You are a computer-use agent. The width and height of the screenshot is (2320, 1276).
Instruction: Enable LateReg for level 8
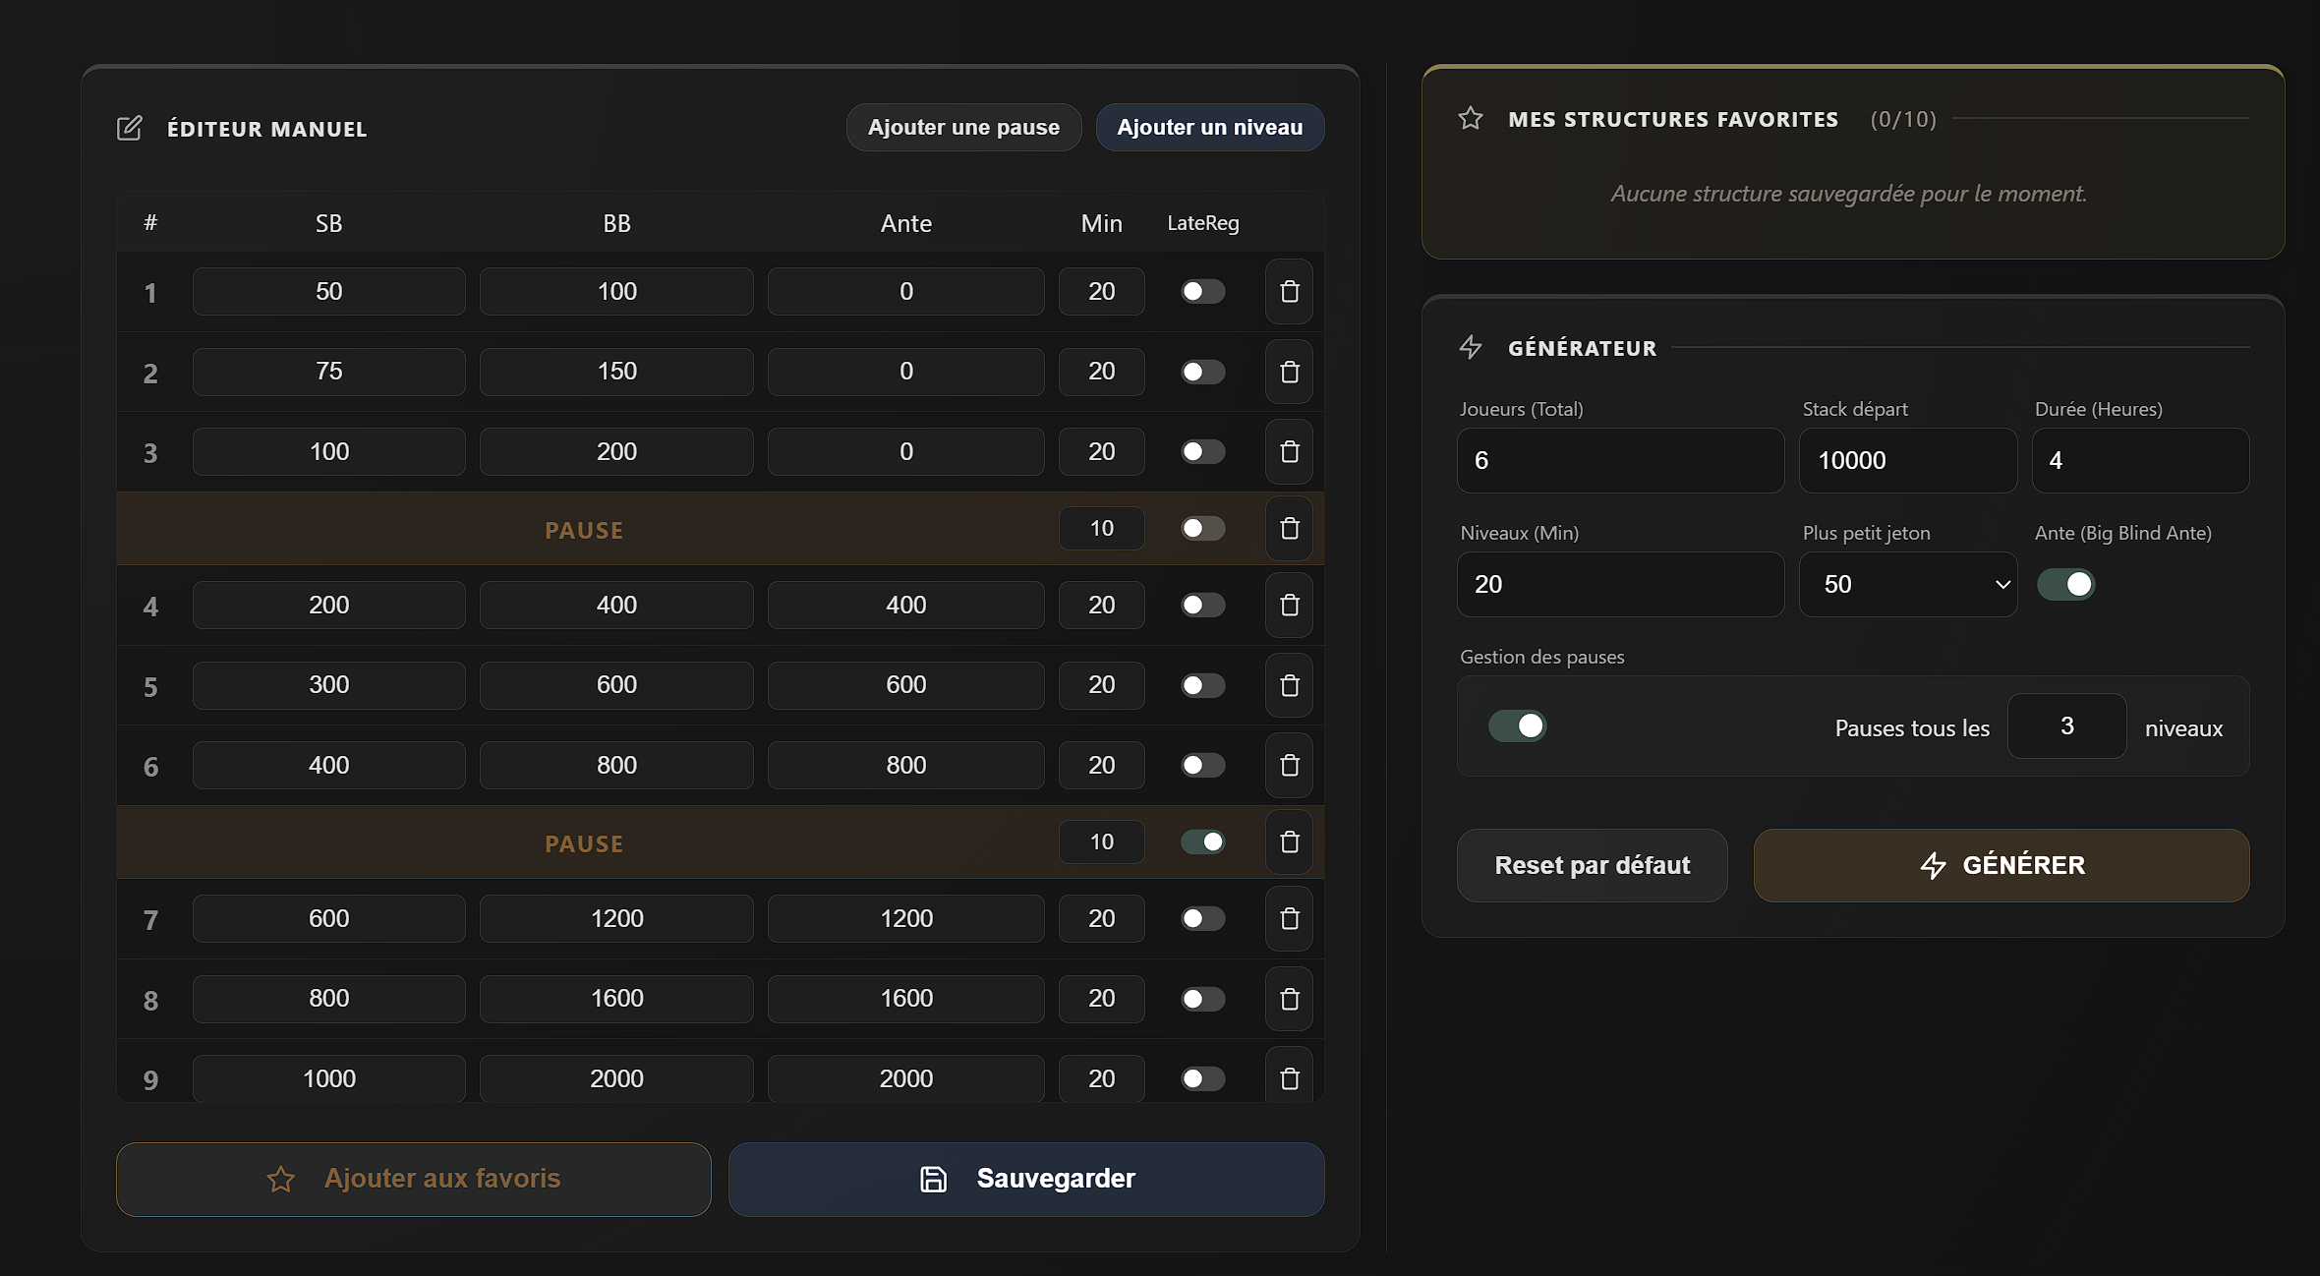(1202, 999)
